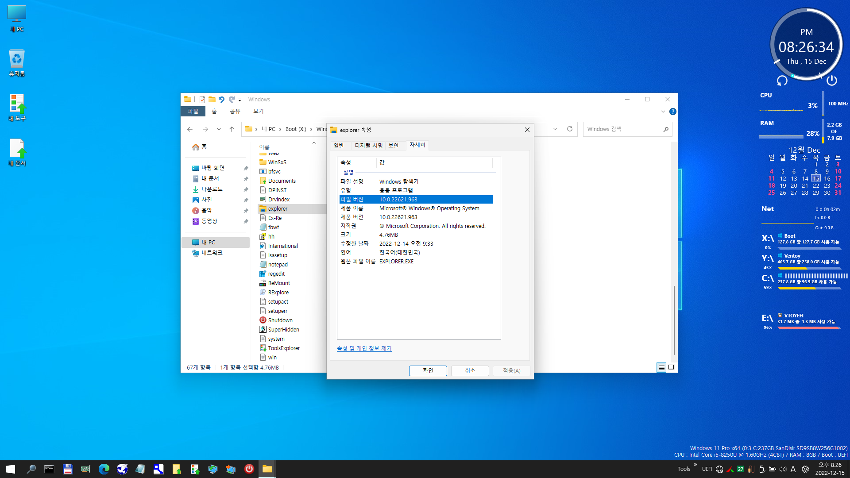Viewport: 850px width, 478px height.
Task: Select 다운로드 in navigation pane
Action: [x=212, y=189]
